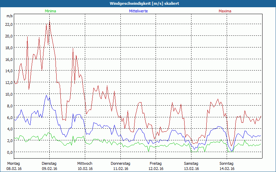Screen dimensions: 276x172
Task: Click the m/s unit label
Action: 10,16
